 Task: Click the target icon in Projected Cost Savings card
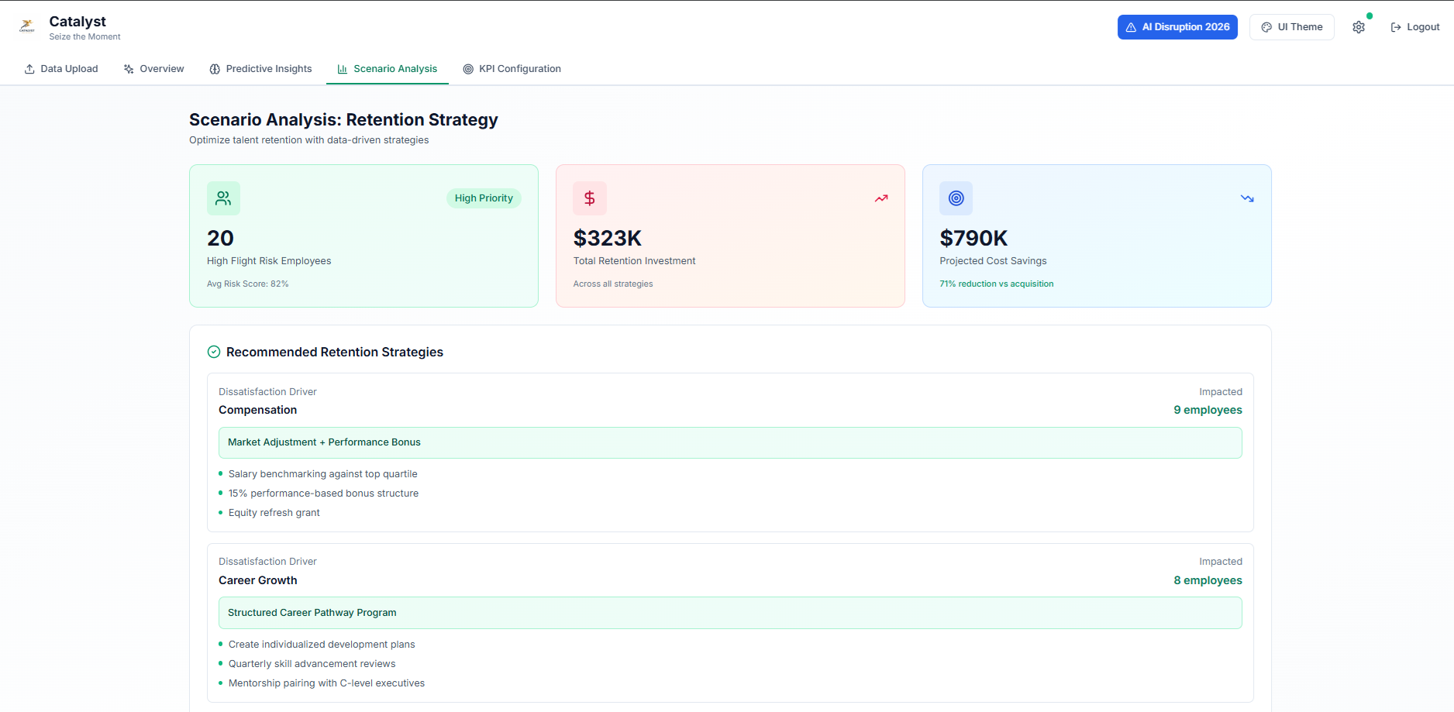[x=956, y=198]
